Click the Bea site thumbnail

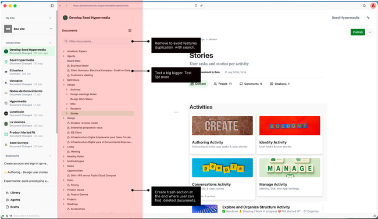click(x=8, y=29)
